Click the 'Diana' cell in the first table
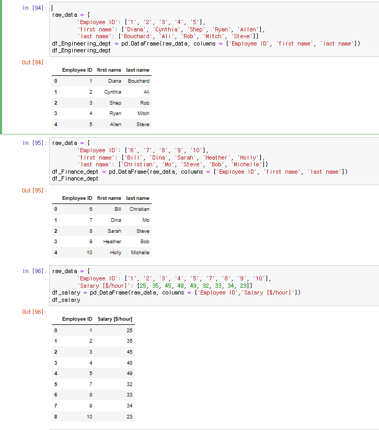This screenshot has width=379, height=430. point(114,81)
